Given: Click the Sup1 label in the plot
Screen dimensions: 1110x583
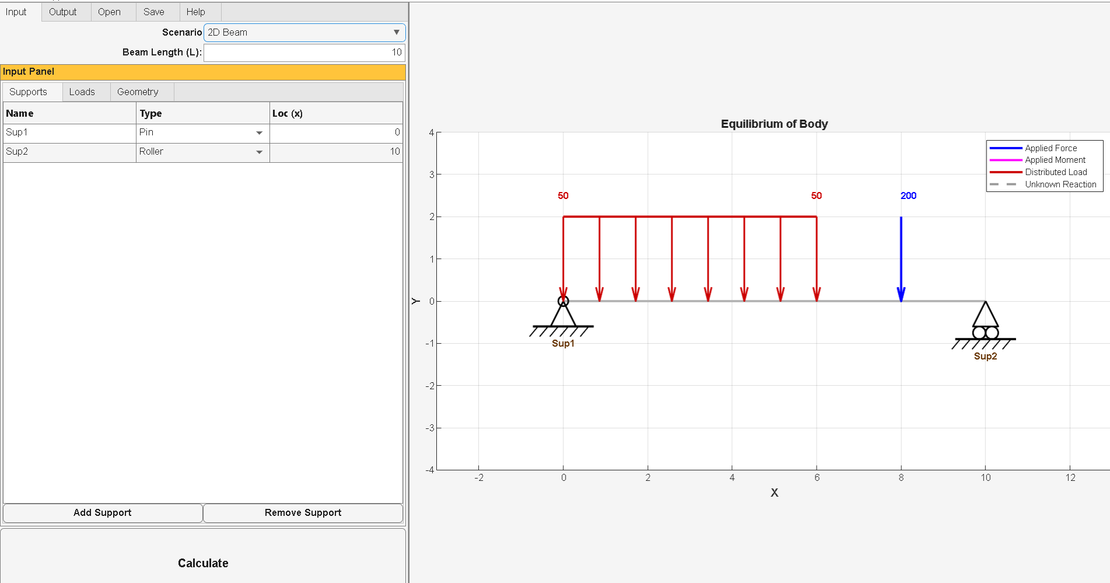Looking at the screenshot, I should tap(563, 343).
